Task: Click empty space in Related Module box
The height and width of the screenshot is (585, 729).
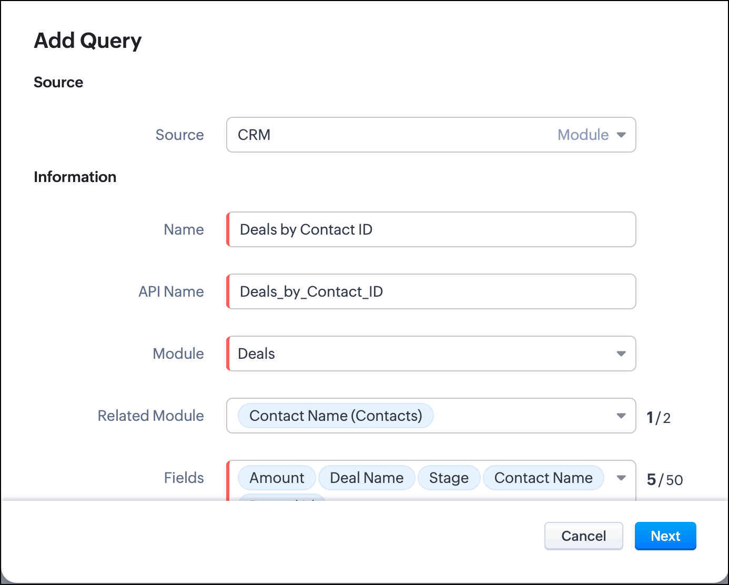Action: pos(521,416)
